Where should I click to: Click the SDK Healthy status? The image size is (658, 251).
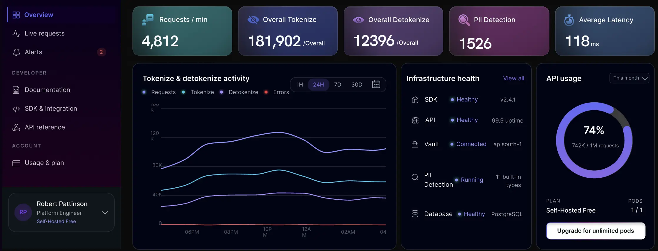464,99
